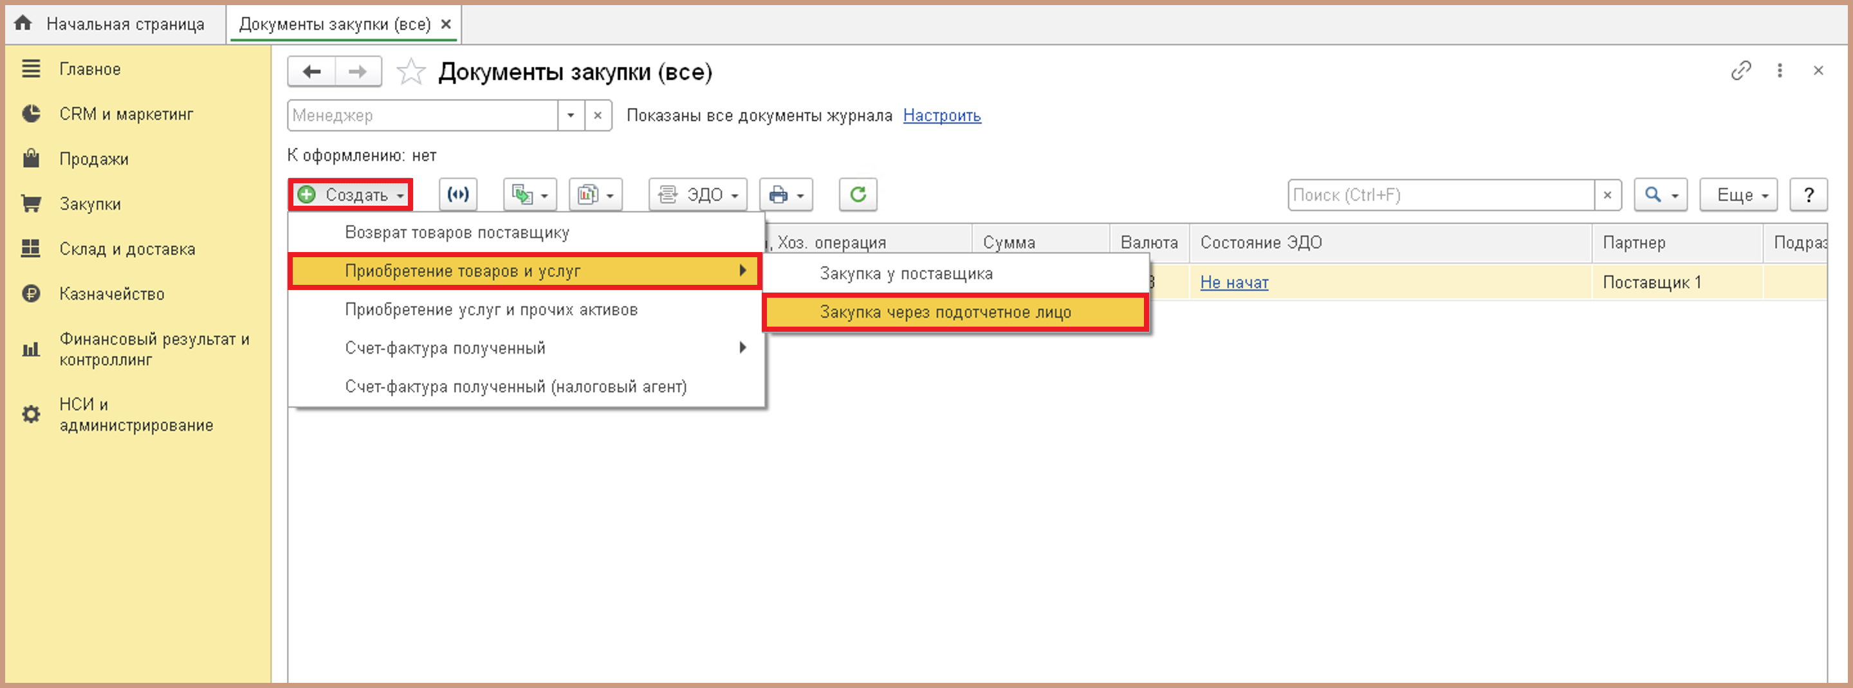Select Приобретение услуг и прочих активов
The width and height of the screenshot is (1853, 688).
[526, 310]
